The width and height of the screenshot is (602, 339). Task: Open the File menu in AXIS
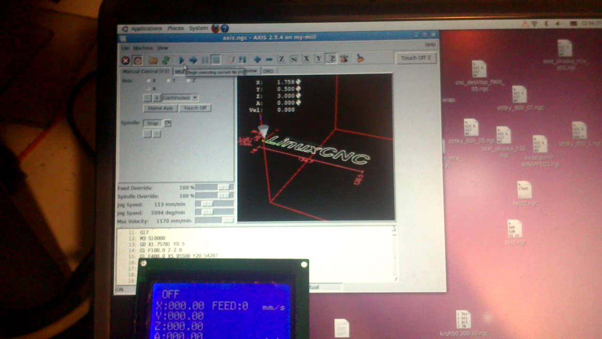click(125, 48)
